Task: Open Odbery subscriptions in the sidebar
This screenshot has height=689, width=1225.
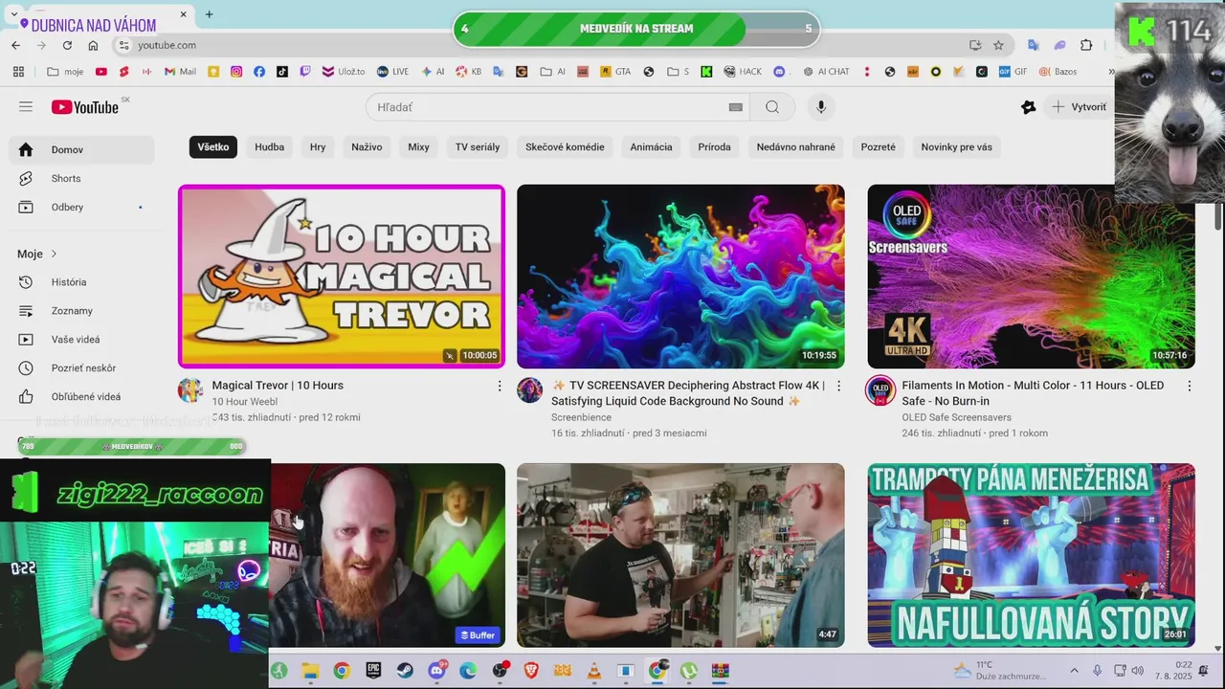Action: [x=81, y=208]
